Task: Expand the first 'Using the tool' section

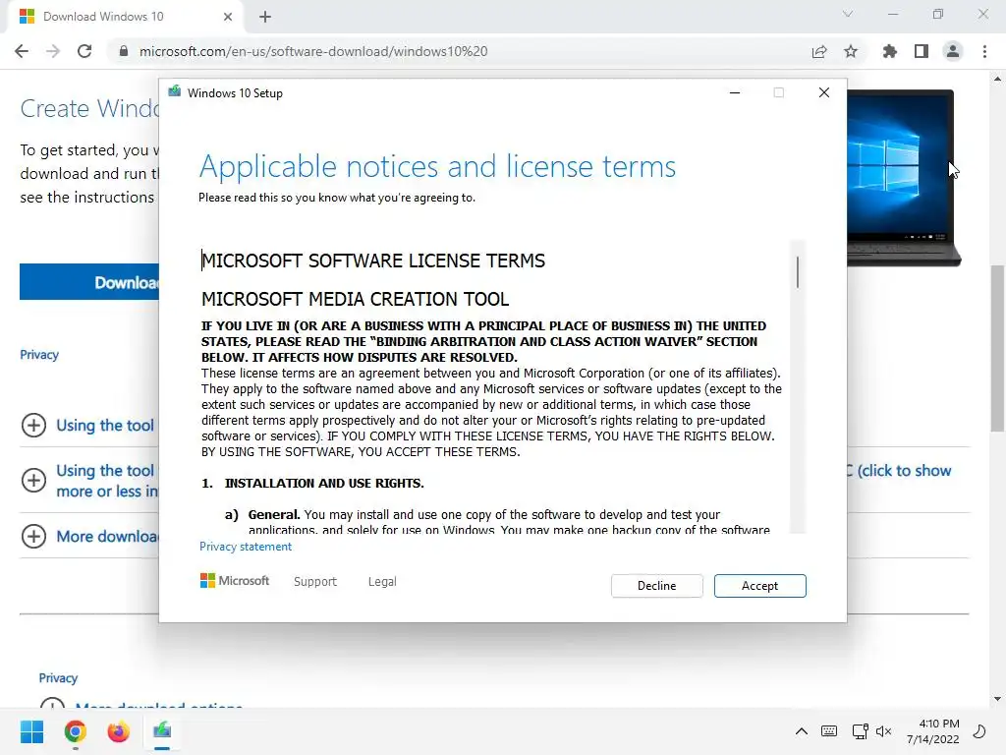Action: (x=34, y=425)
